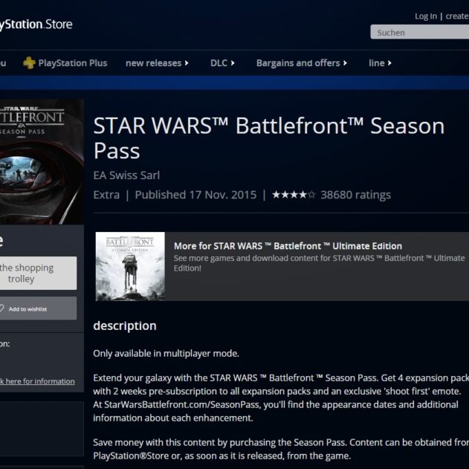Click the Season Pass cover artwork
Viewport: 469px width, 469px height.
pos(42,162)
